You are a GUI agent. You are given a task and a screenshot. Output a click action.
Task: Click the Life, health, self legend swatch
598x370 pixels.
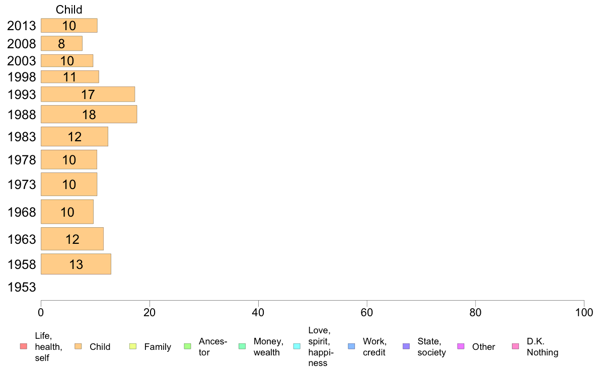(24, 346)
